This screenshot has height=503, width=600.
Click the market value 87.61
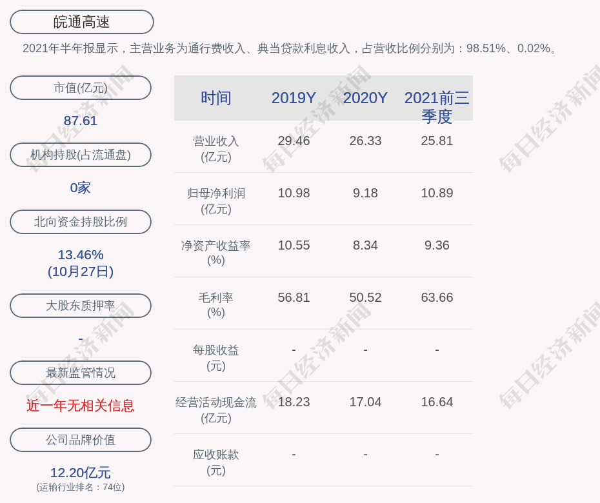point(81,121)
